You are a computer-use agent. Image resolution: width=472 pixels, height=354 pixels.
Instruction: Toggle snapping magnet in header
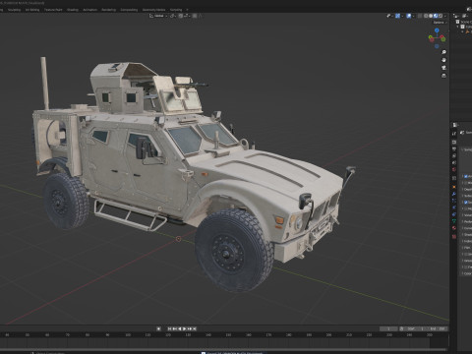click(x=181, y=16)
